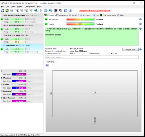
Task: Click help icon beside Health bar
Action: tap(140, 24)
